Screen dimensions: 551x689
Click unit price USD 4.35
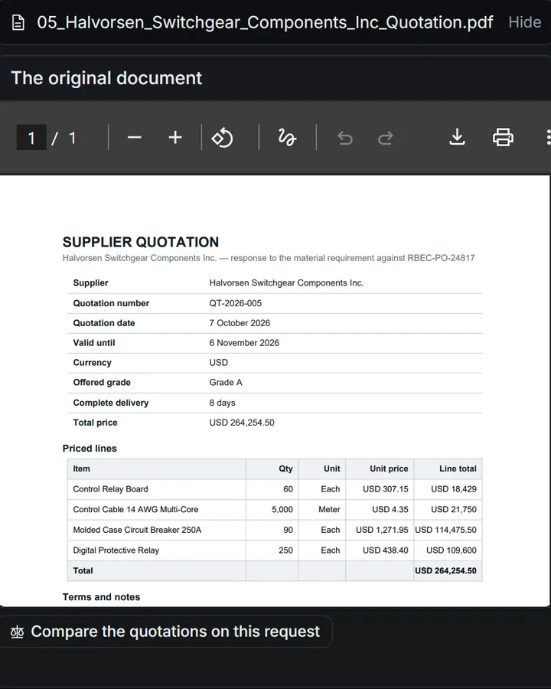coord(390,509)
